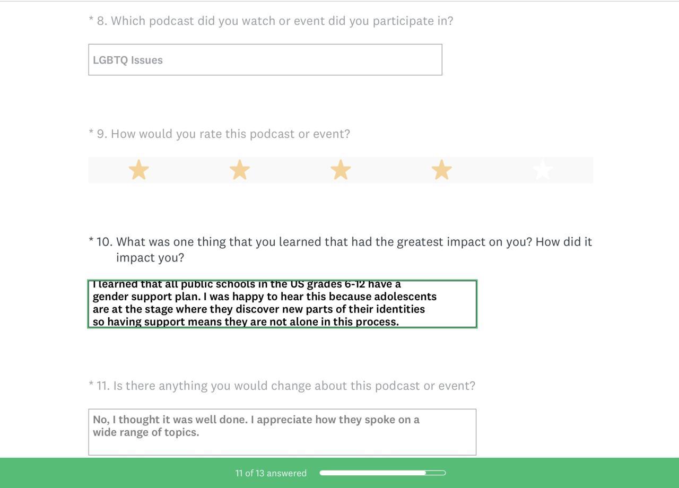Viewport: 679px width, 488px height.
Task: Click the unfilled end of the progress bar
Action: [x=437, y=473]
